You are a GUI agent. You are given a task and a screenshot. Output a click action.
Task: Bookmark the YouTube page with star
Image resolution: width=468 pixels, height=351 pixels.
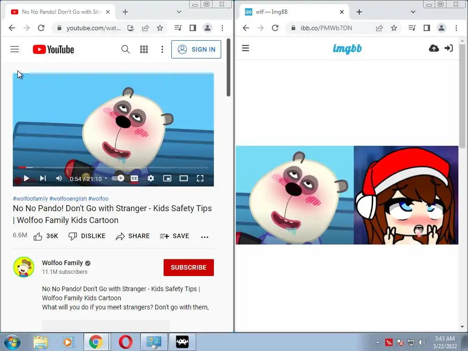coord(160,28)
